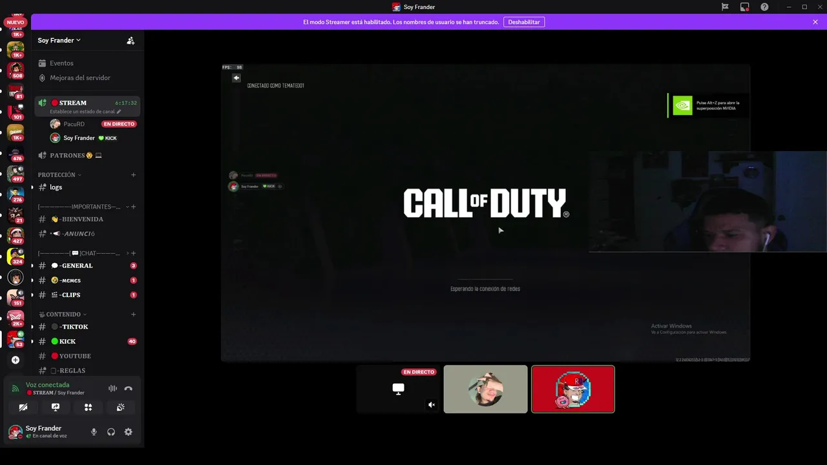
Task: Open the server with 151 badge
Action: [x=16, y=298]
